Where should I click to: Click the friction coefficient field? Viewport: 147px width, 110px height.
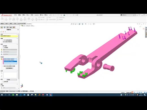[9, 88]
